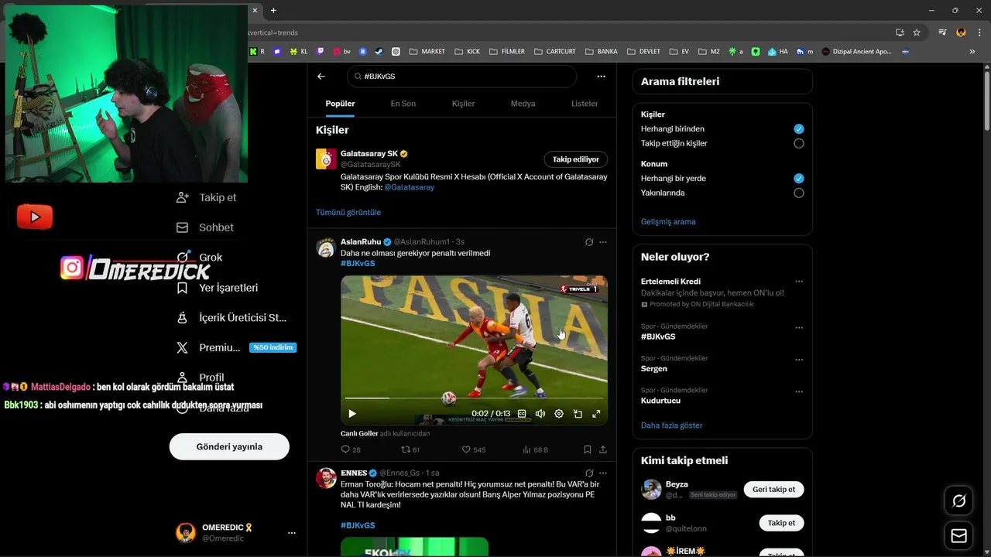The height and width of the screenshot is (557, 991).
Task: Switch to Listeler tab
Action: pos(585,104)
